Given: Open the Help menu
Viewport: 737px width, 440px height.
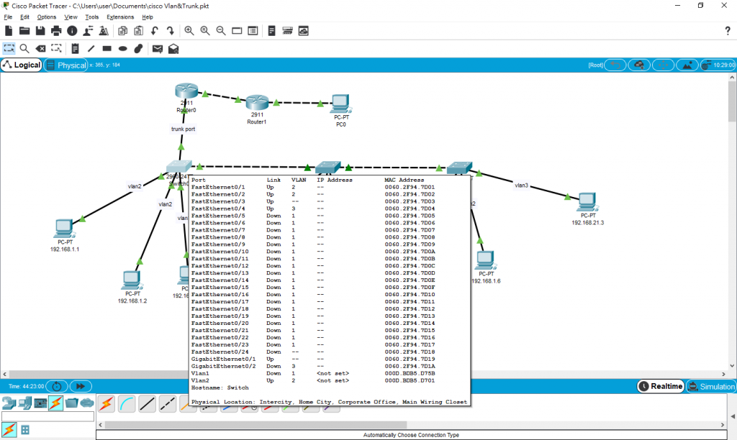Looking at the screenshot, I should pos(147,17).
